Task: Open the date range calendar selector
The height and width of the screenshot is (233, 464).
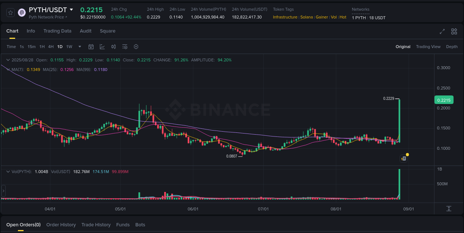Action: coord(91,47)
